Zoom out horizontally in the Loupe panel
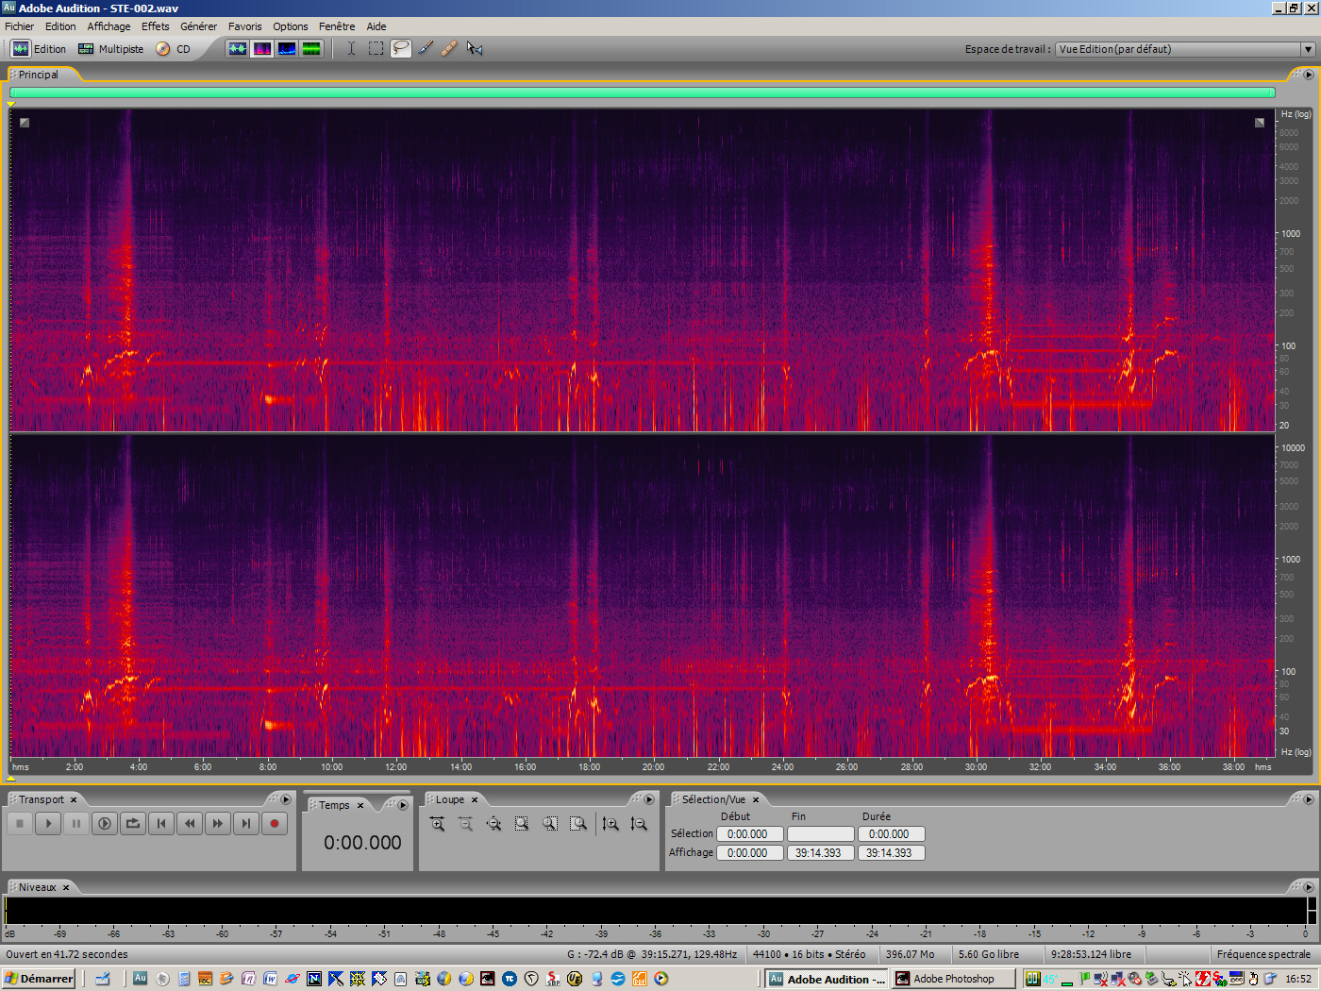1321x991 pixels. pyautogui.click(x=464, y=824)
